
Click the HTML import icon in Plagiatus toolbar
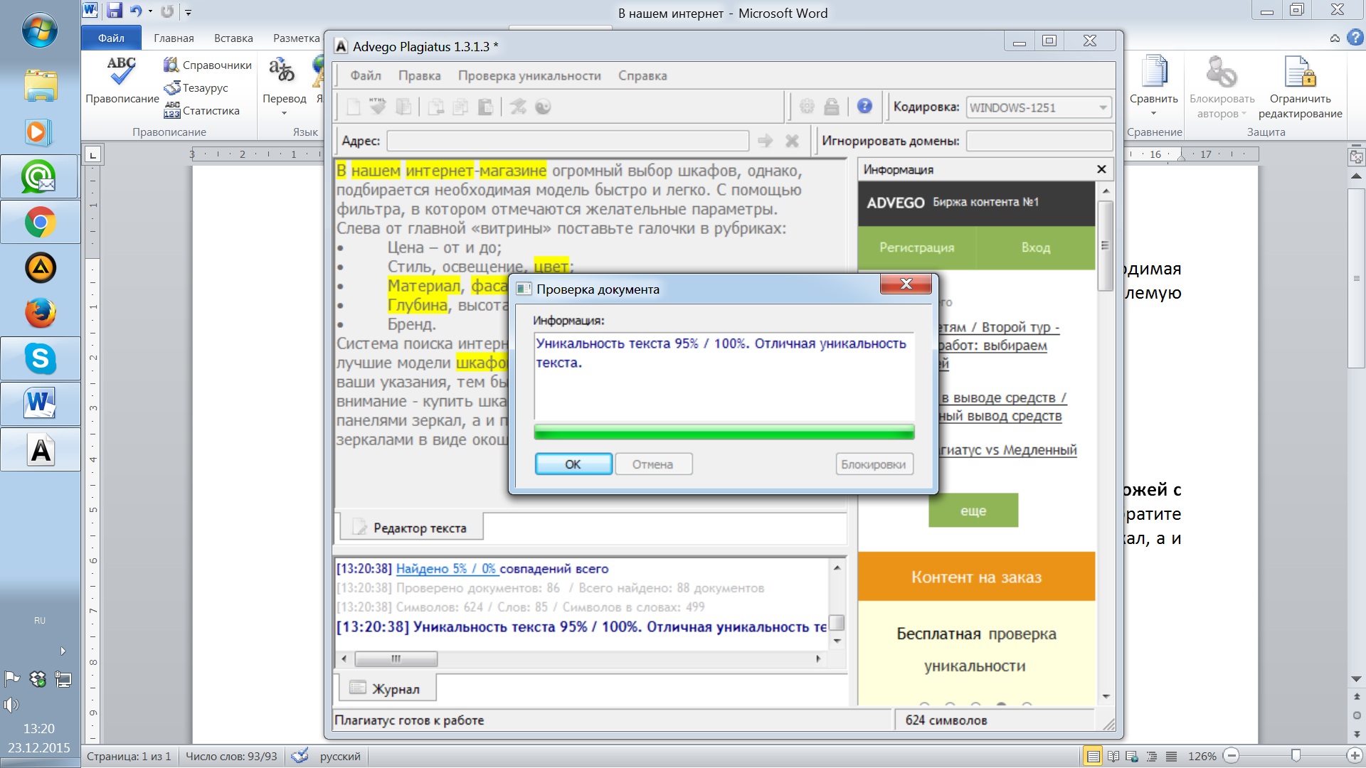point(378,107)
